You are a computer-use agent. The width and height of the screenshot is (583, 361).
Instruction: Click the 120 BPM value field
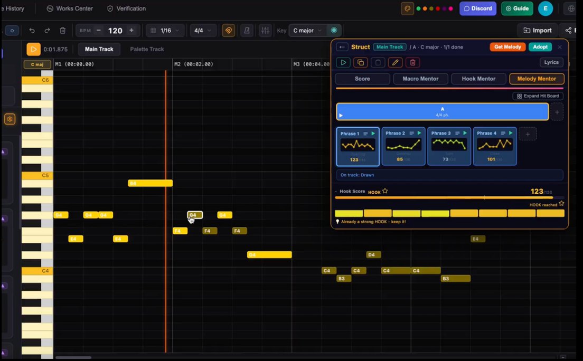pyautogui.click(x=115, y=31)
